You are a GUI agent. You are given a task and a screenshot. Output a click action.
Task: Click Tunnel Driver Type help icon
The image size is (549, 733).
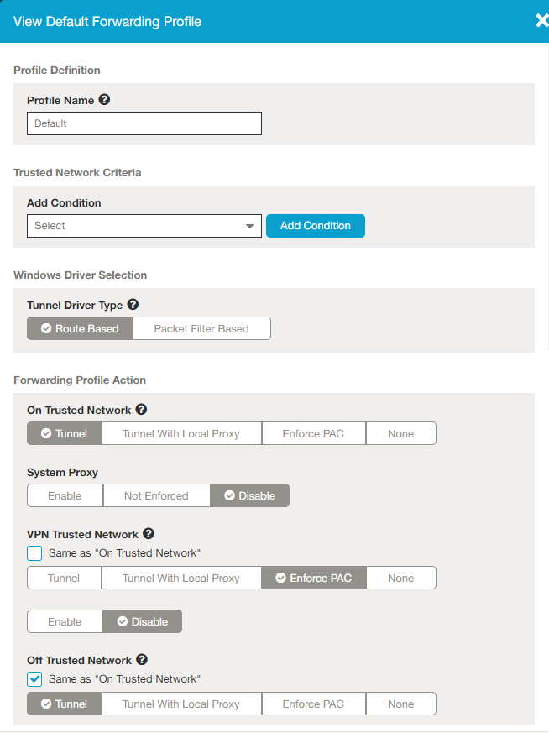click(133, 305)
